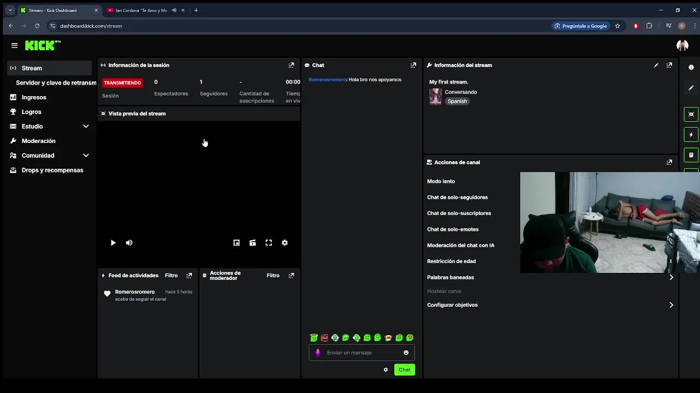This screenshot has height=393, width=700.
Task: Click the info icon in the right sidebar
Action: [691, 67]
